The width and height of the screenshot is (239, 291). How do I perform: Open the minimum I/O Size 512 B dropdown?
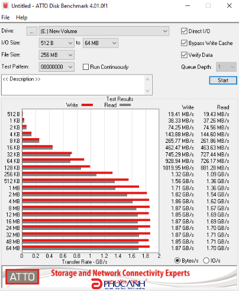57,43
